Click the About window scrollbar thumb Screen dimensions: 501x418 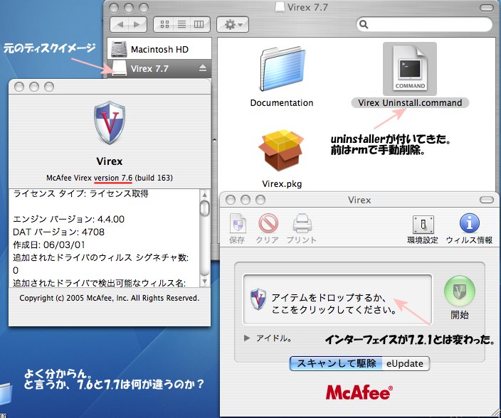(204, 208)
